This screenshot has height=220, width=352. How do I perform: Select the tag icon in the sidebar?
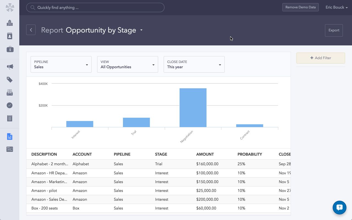(9, 79)
